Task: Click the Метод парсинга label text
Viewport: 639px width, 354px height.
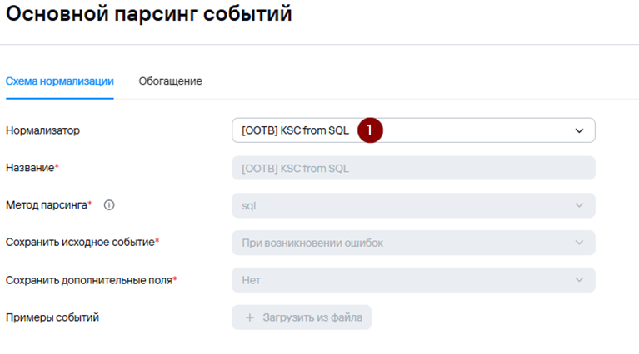Action: pyautogui.click(x=48, y=205)
